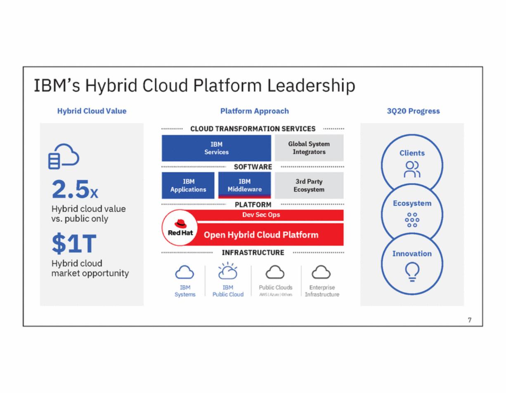Select the IBM Middleware box
The width and height of the screenshot is (506, 393).
[x=244, y=186]
